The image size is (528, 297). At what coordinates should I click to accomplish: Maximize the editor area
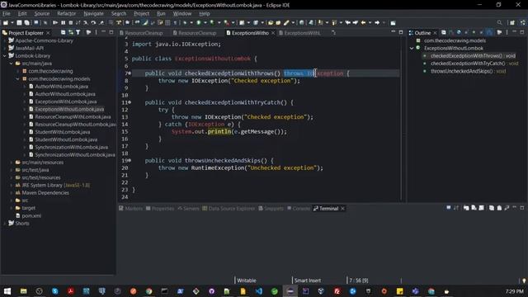click(401, 32)
